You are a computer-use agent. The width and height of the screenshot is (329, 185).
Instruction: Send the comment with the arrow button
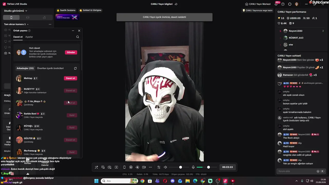click(322, 171)
